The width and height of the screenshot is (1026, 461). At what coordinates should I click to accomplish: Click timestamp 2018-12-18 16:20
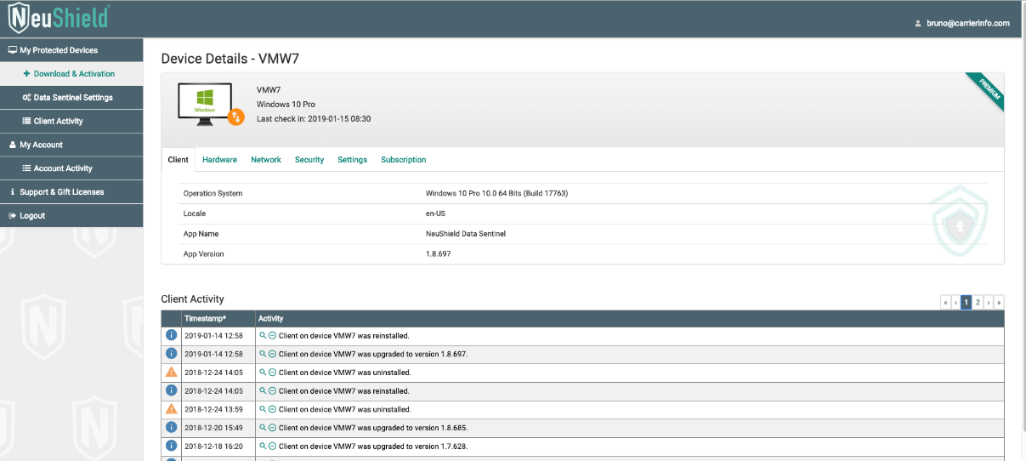click(213, 446)
